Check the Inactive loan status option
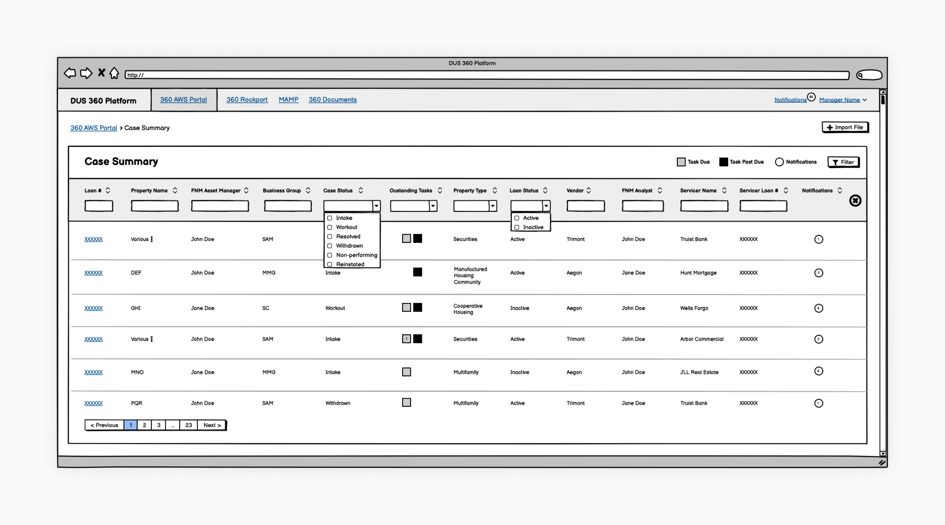 coord(517,227)
